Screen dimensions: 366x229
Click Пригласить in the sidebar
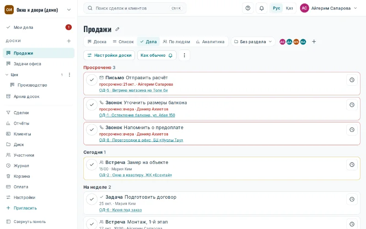[38, 208]
